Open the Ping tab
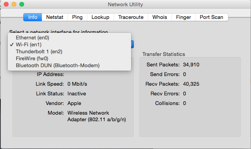 (77, 17)
